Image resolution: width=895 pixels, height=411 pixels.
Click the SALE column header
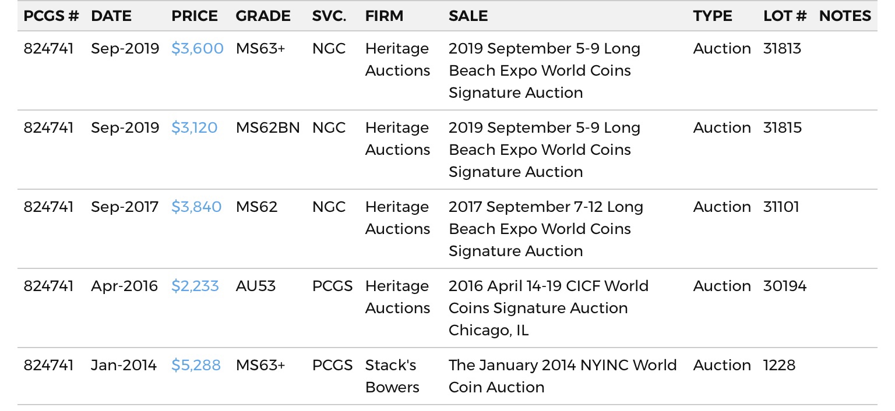(x=468, y=16)
